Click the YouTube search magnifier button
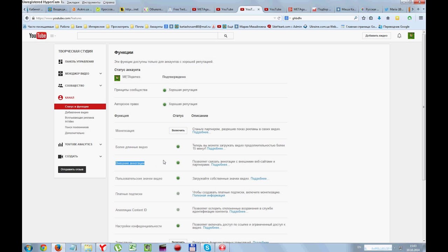448x252 pixels. pyautogui.click(x=225, y=36)
